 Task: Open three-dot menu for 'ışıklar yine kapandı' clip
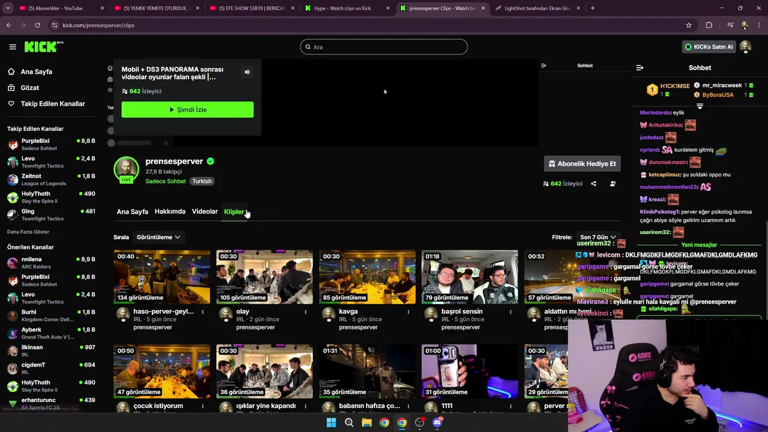(x=305, y=406)
